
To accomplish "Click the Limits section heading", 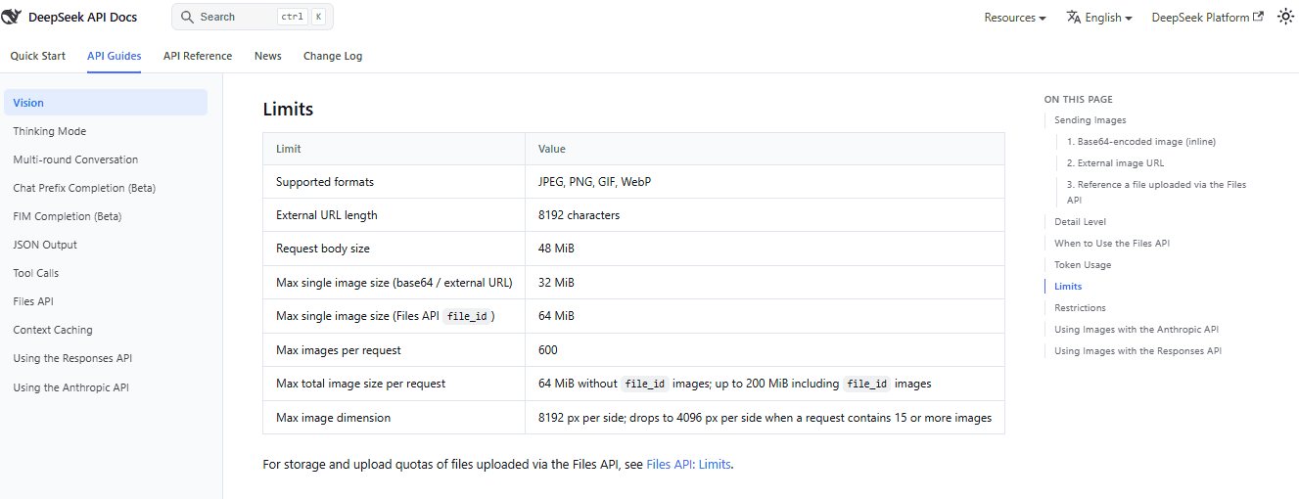I will (x=288, y=110).
